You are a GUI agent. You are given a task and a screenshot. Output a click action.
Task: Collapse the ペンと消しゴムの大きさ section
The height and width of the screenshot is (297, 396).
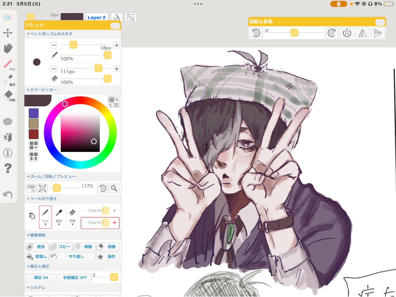(x=49, y=34)
